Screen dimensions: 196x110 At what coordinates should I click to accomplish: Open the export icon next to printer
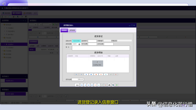click(x=113, y=85)
